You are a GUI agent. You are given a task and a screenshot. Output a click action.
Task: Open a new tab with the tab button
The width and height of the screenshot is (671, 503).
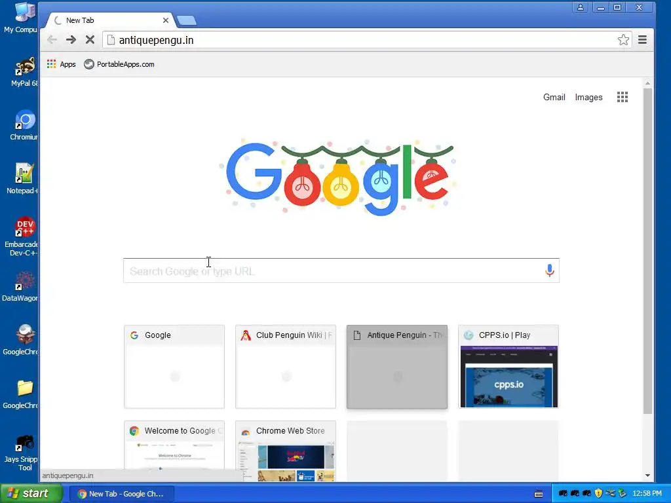[187, 20]
